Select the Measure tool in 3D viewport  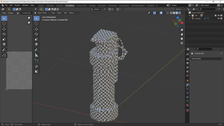(x=36, y=55)
